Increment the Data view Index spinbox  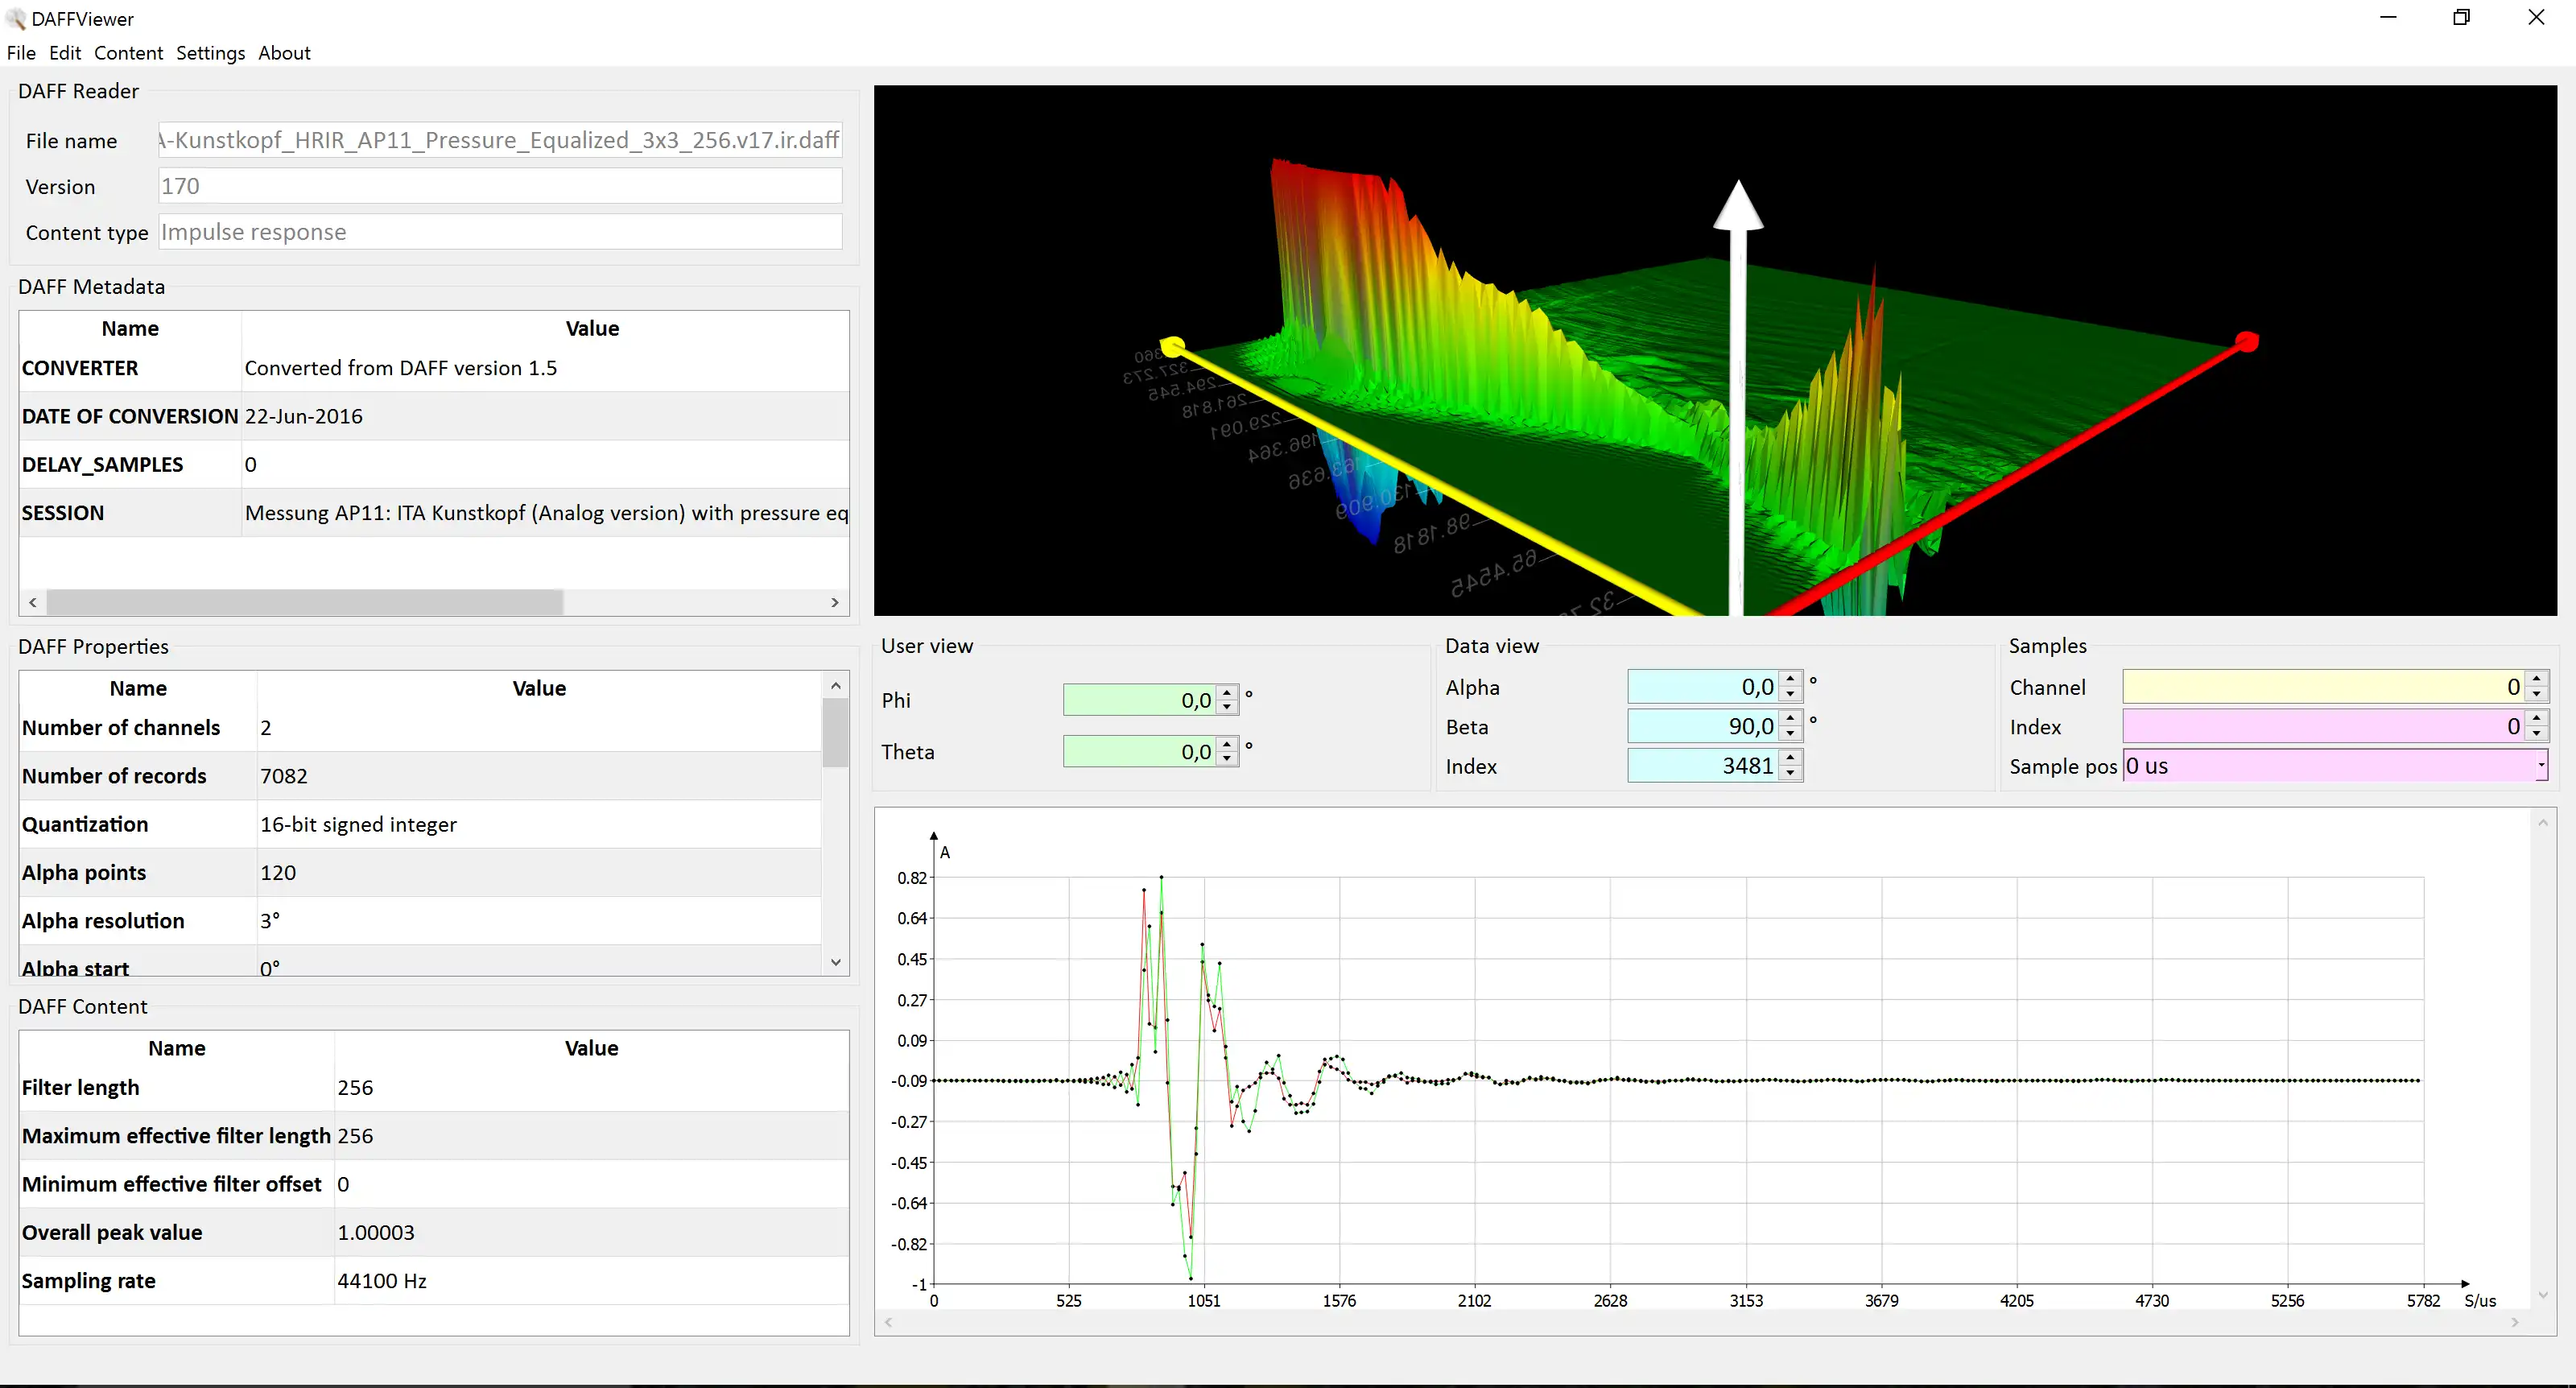tap(1791, 758)
